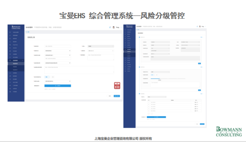Open notification bell in left screenshot header

click(110, 27)
